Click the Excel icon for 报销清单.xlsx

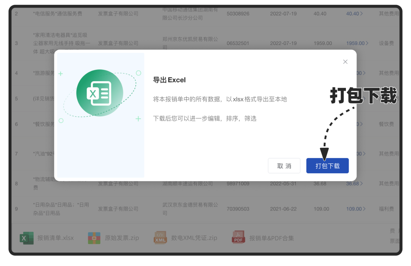[x=27, y=238]
